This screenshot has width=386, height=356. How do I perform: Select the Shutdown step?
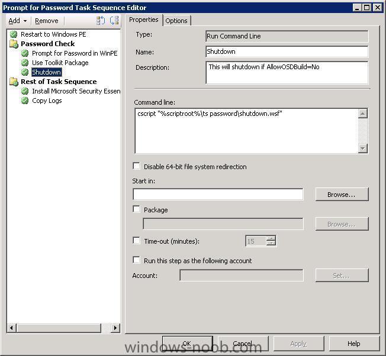point(47,72)
